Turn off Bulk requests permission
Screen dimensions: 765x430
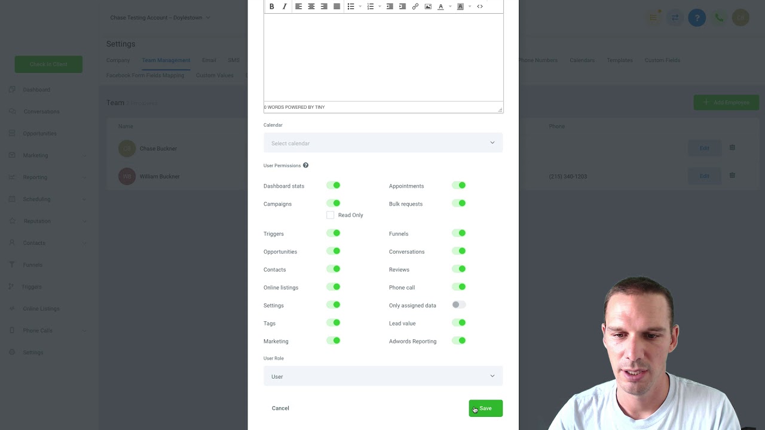[x=459, y=204]
